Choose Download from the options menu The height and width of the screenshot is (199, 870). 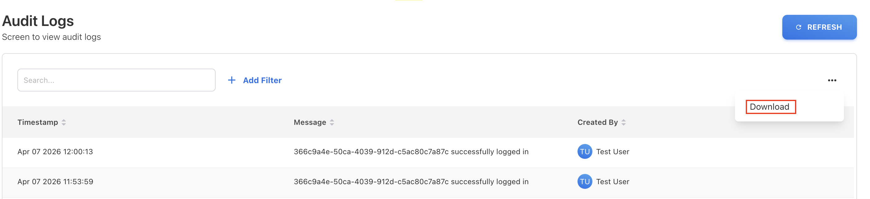pyautogui.click(x=770, y=107)
